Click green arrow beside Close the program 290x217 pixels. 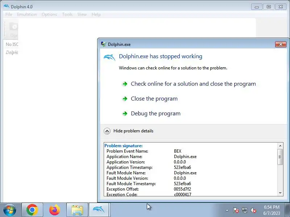125,99
